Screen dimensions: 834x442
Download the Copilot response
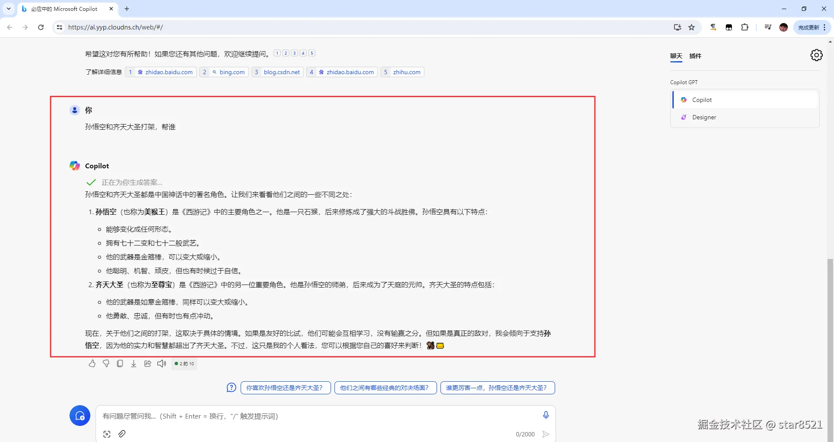tap(134, 363)
